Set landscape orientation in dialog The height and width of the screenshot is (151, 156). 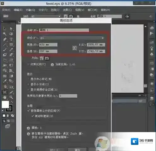coord(47,58)
